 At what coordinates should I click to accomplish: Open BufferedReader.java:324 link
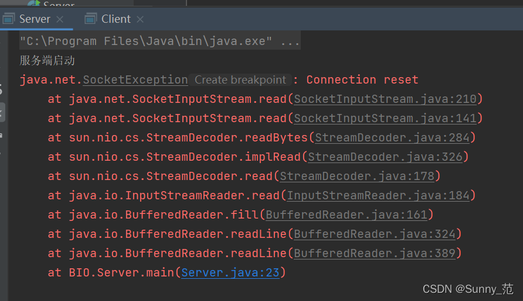coord(374,234)
